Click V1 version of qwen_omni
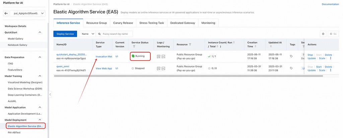Screen dimensions: 343x138 117,68
